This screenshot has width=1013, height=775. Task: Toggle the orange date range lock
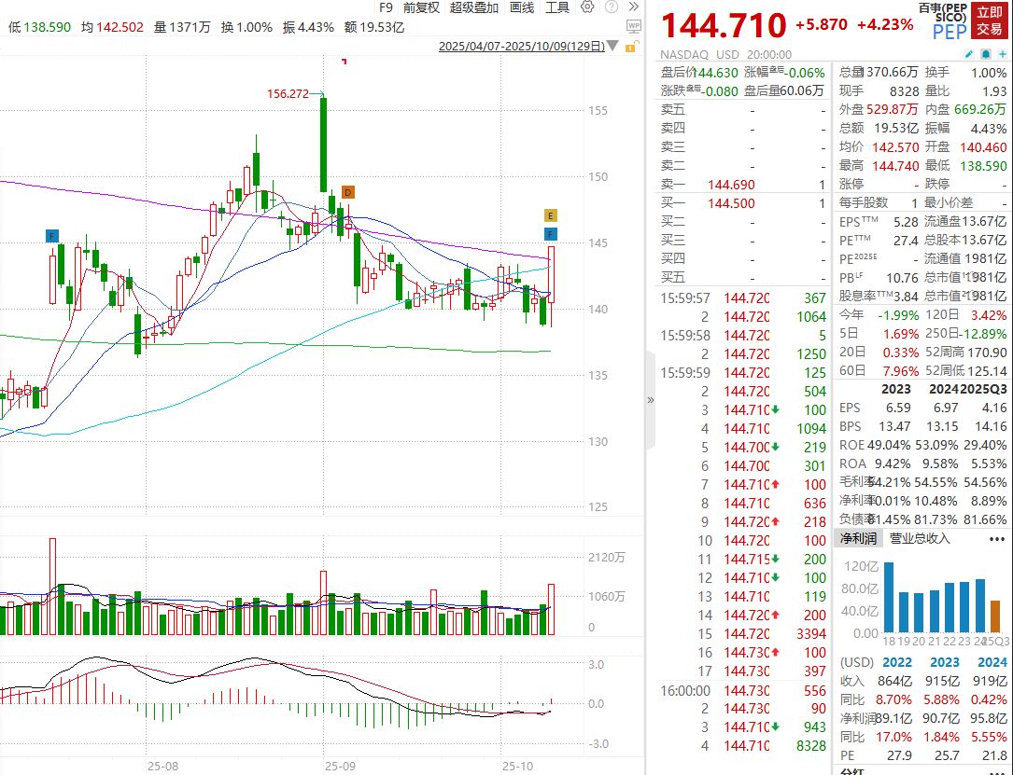[x=631, y=47]
